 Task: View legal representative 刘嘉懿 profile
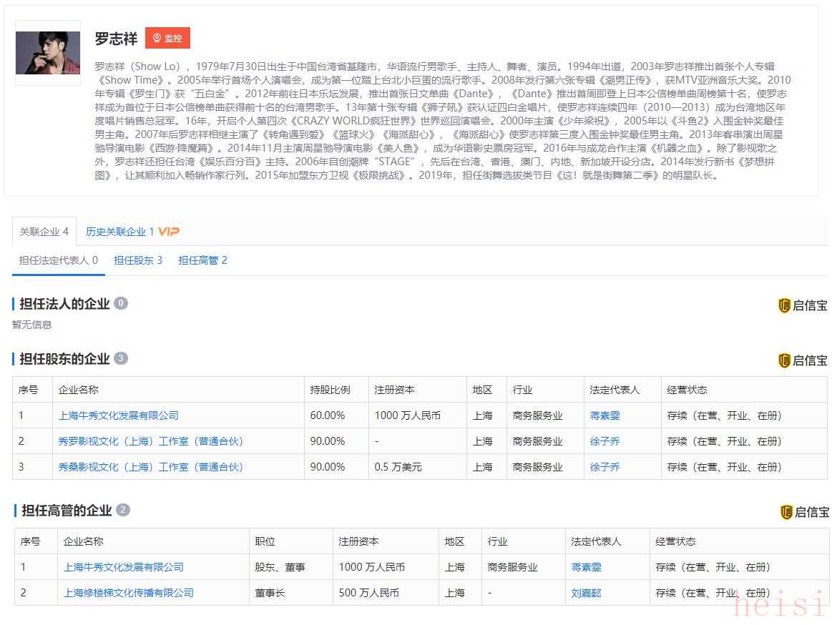coord(586,593)
